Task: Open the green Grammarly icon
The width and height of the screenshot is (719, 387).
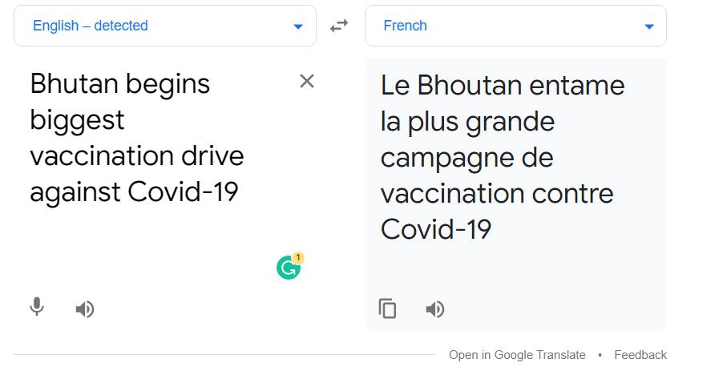Action: click(288, 268)
